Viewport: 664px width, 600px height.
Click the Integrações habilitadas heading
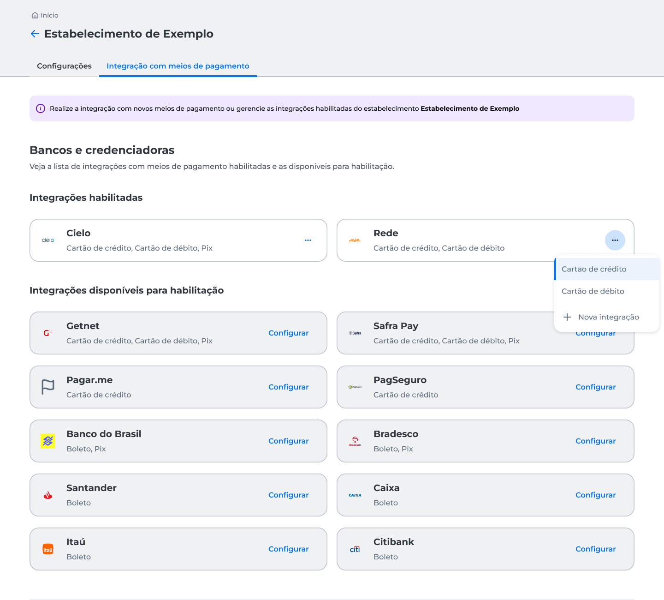click(x=86, y=198)
